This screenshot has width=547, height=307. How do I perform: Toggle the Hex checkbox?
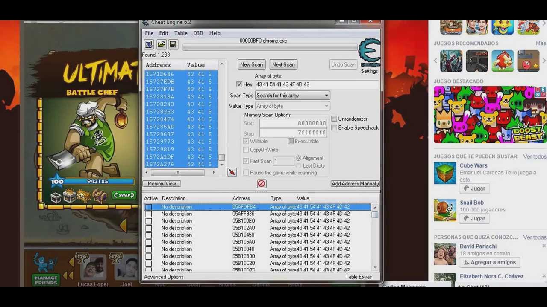point(239,84)
